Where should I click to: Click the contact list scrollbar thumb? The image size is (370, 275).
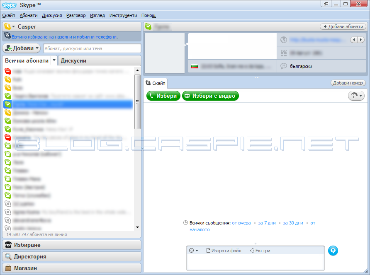[137, 102]
